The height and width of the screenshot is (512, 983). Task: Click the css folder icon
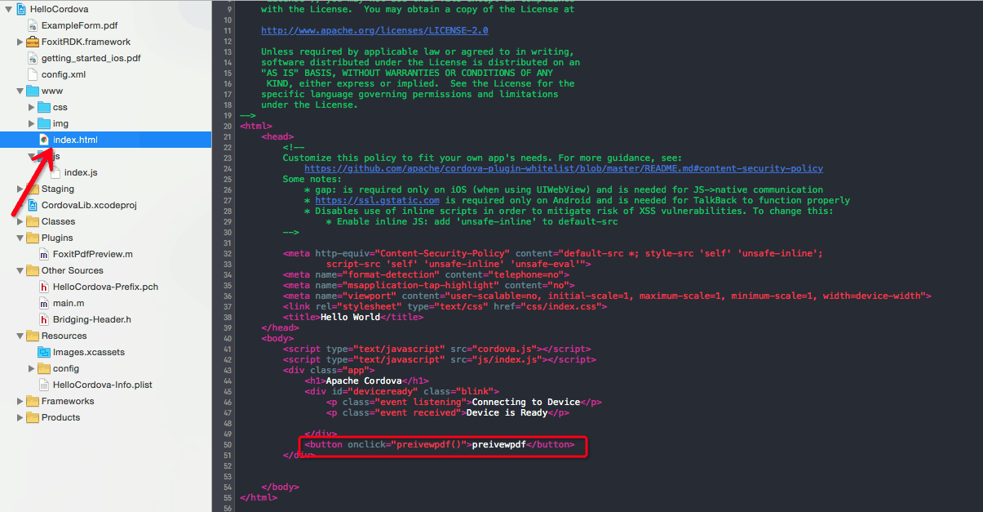click(44, 107)
